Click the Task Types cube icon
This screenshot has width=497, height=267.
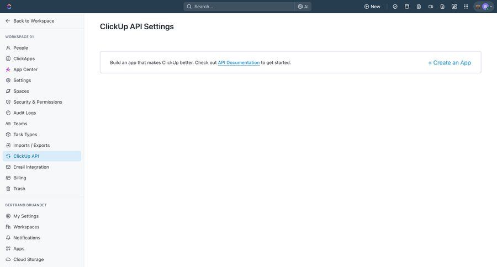pos(8,134)
